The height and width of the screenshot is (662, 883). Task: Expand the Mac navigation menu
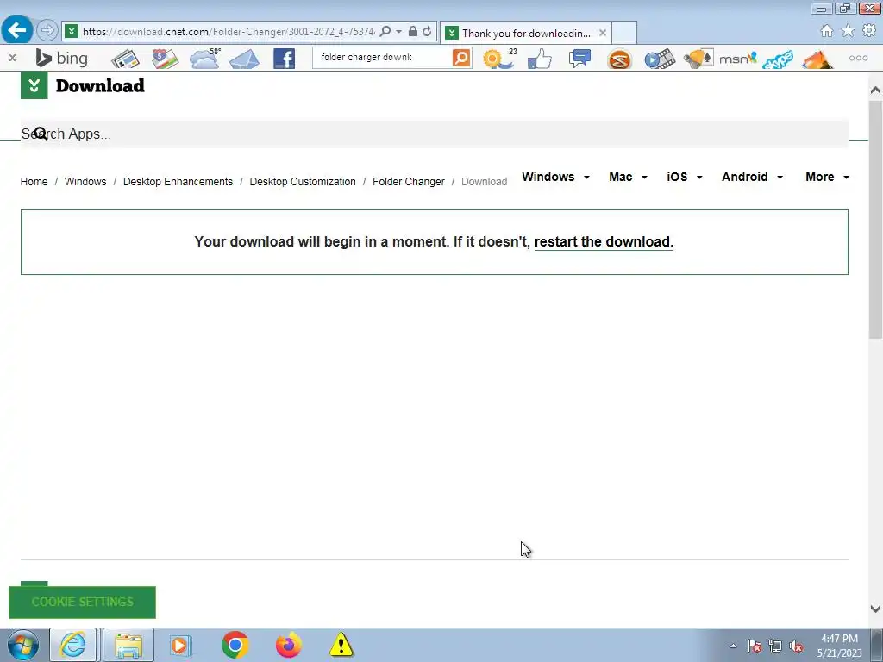(628, 177)
